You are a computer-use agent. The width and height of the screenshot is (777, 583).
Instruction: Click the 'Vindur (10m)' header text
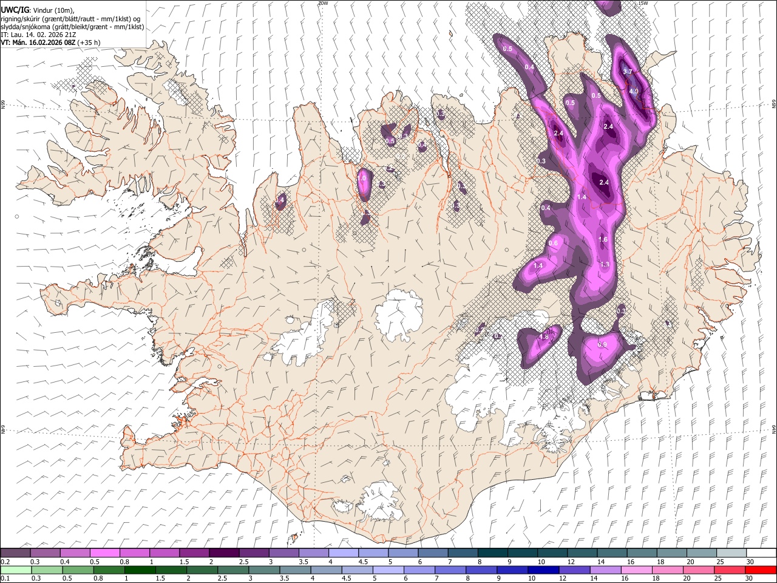point(53,10)
